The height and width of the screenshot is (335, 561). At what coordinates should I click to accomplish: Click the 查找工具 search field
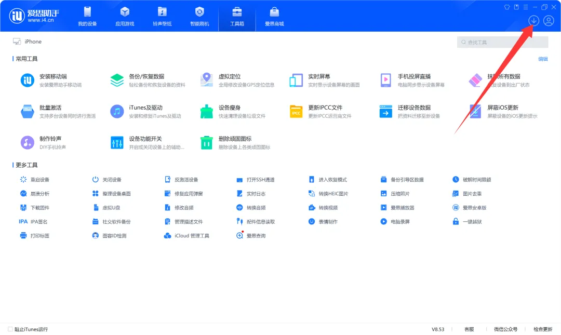502,42
